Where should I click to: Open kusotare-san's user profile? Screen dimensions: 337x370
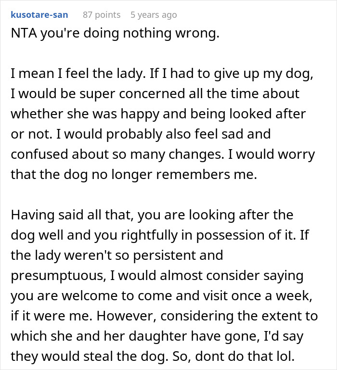point(39,15)
